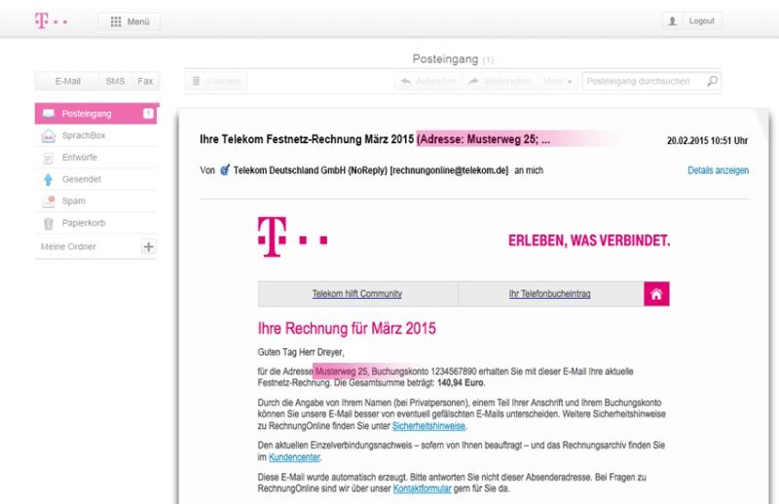Click the Papierkorb trash icon
The width and height of the screenshot is (779, 504).
click(x=48, y=224)
